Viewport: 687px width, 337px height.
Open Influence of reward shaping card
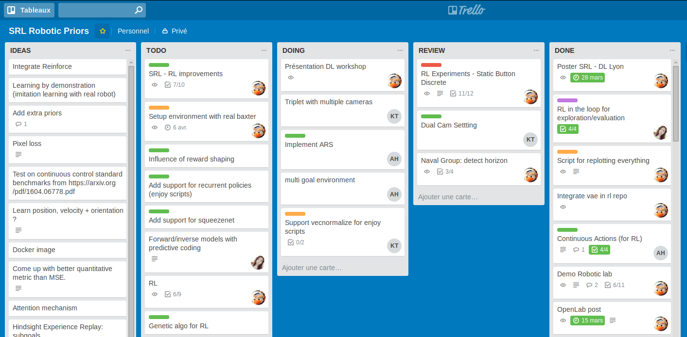point(207,156)
